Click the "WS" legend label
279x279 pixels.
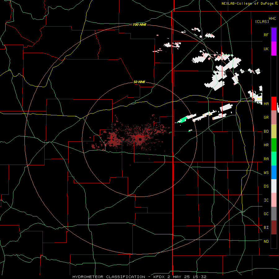(x=266, y=173)
